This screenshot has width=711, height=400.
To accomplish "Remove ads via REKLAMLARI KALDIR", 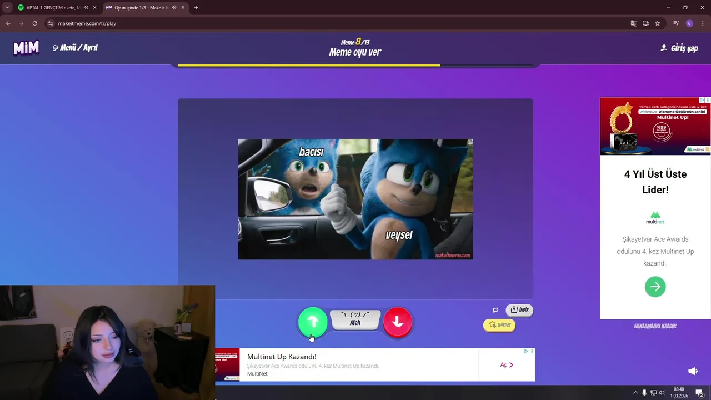I will tap(655, 326).
